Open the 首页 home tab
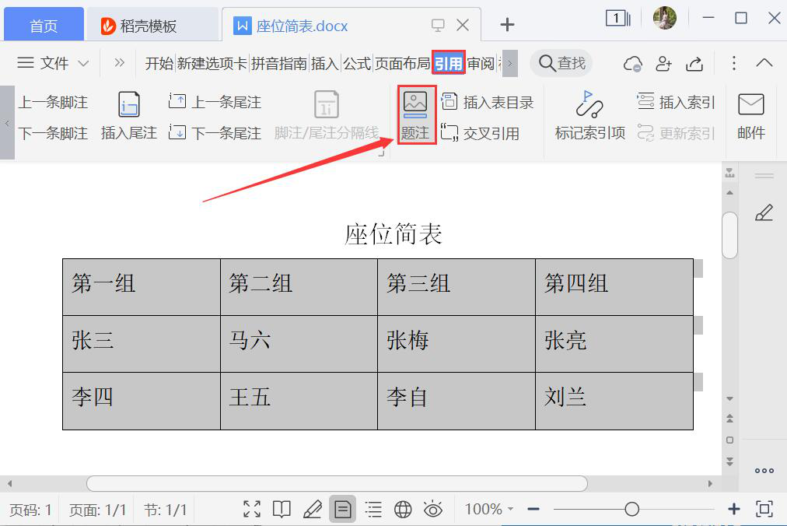 click(44, 25)
